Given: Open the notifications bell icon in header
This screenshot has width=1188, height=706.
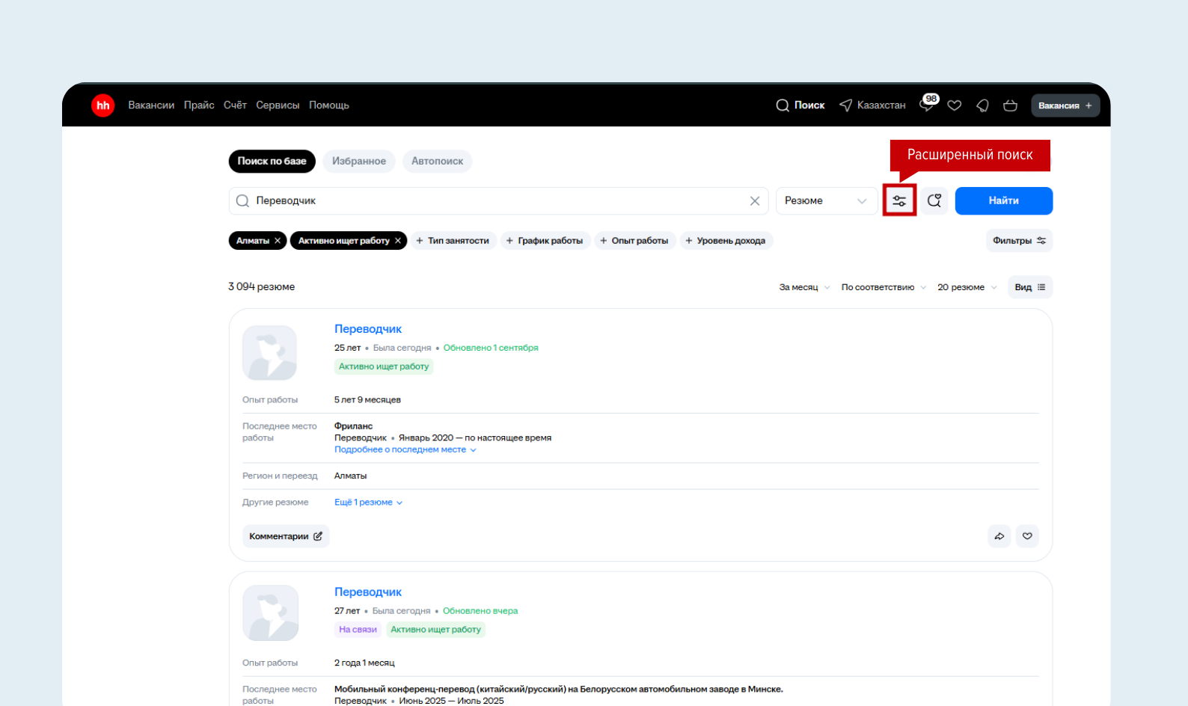Looking at the screenshot, I should [982, 105].
